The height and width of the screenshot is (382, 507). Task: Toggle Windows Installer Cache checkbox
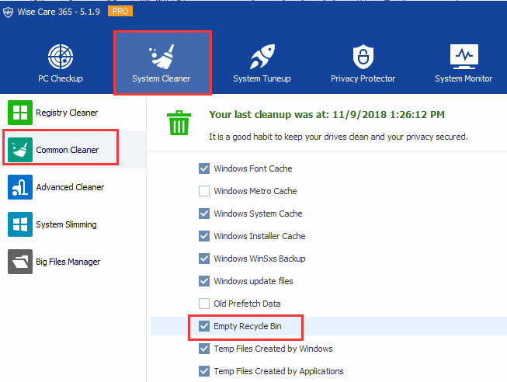pos(204,236)
